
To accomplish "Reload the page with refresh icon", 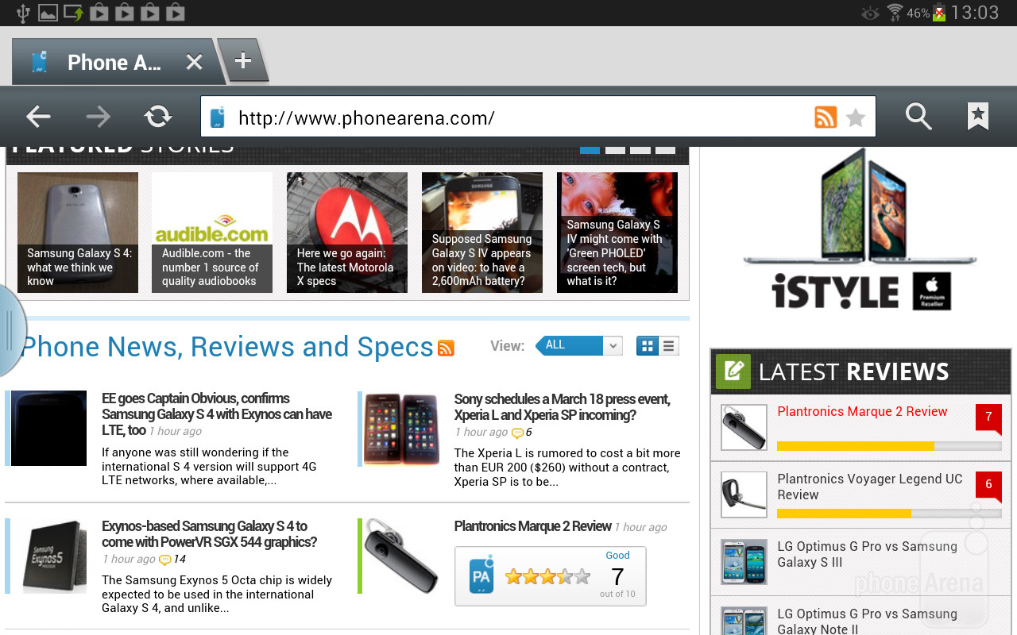I will (158, 117).
